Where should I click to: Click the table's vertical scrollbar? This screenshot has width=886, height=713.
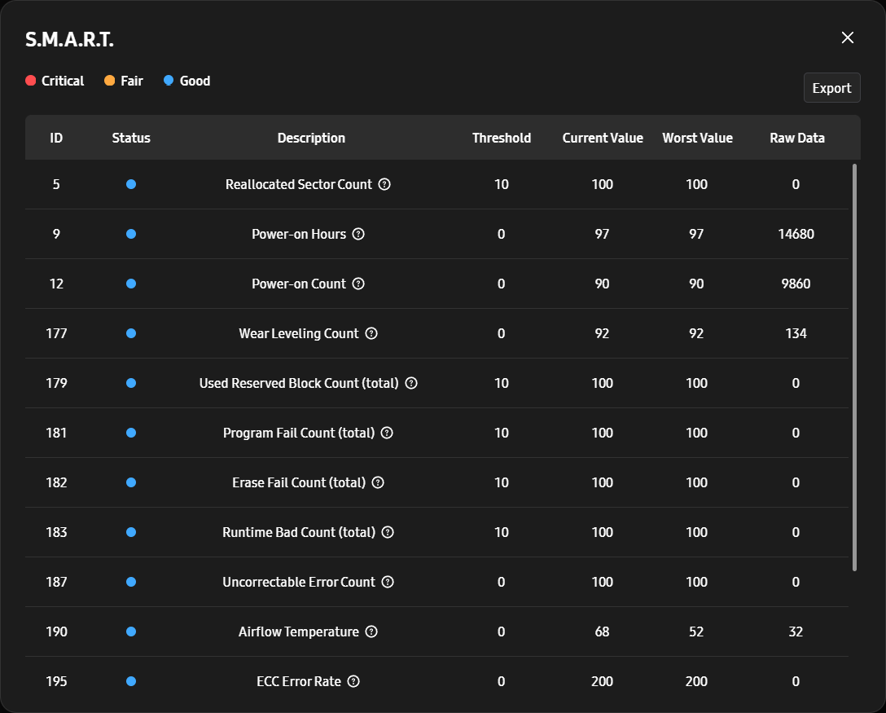point(854,368)
